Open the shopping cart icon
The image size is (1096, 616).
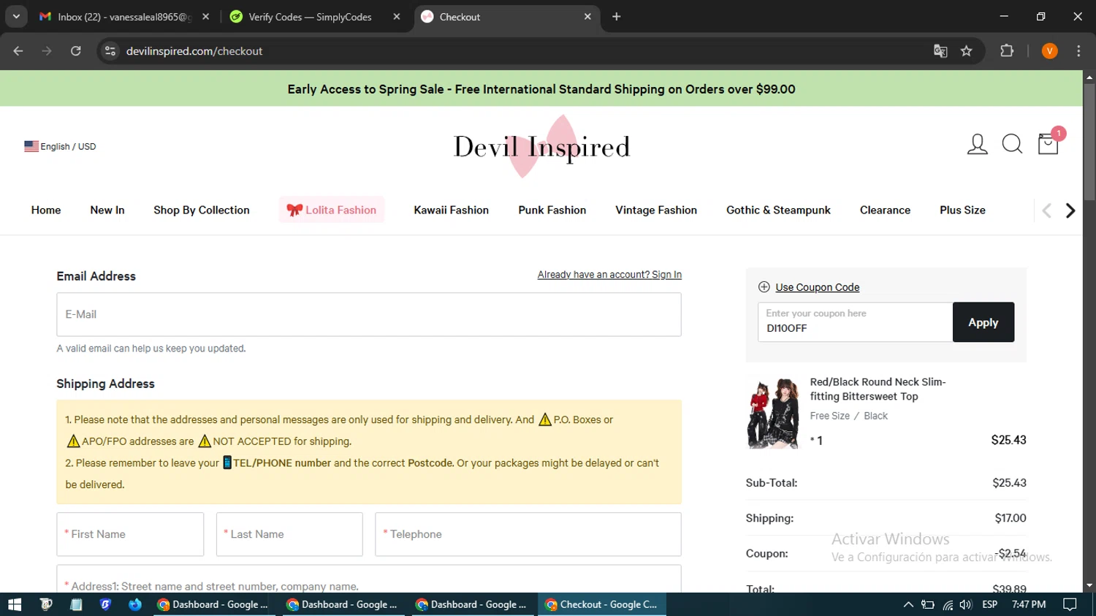click(x=1049, y=144)
